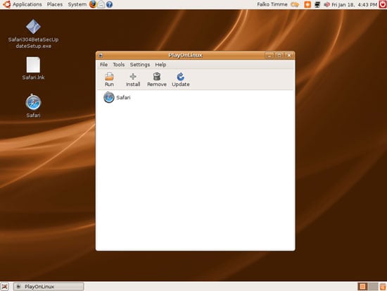Image resolution: width=387 pixels, height=291 pixels.
Task: Click the Run toolbar icon
Action: 109,77
